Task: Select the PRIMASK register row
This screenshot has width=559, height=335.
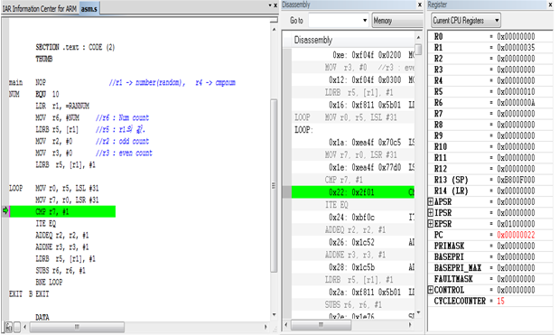Action: [x=490, y=246]
